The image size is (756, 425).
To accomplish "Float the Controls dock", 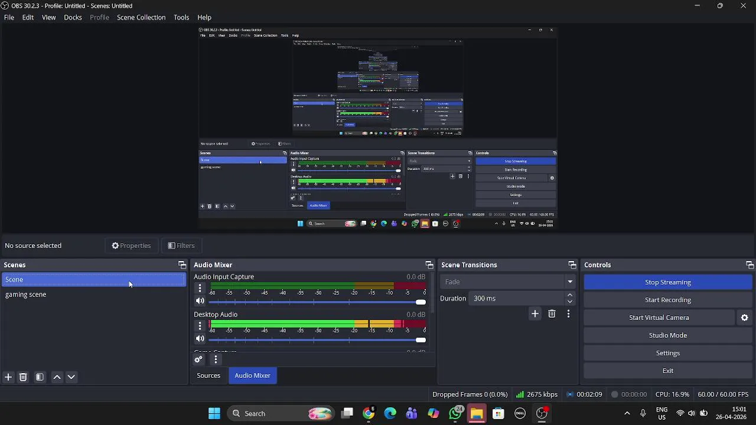I will (750, 265).
